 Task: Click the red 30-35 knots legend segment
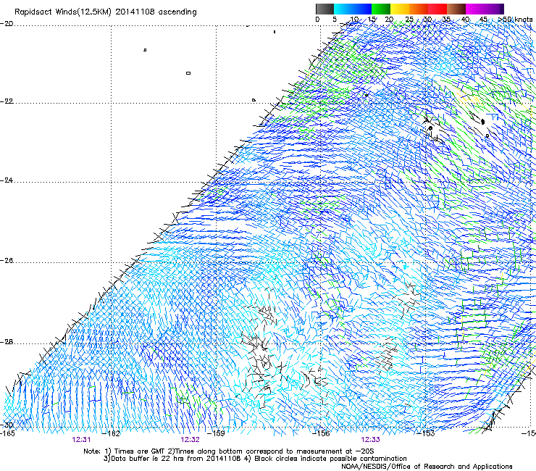point(437,9)
